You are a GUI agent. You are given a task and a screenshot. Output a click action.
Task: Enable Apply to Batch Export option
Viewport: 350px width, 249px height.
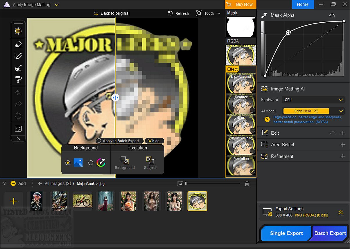tap(99, 141)
